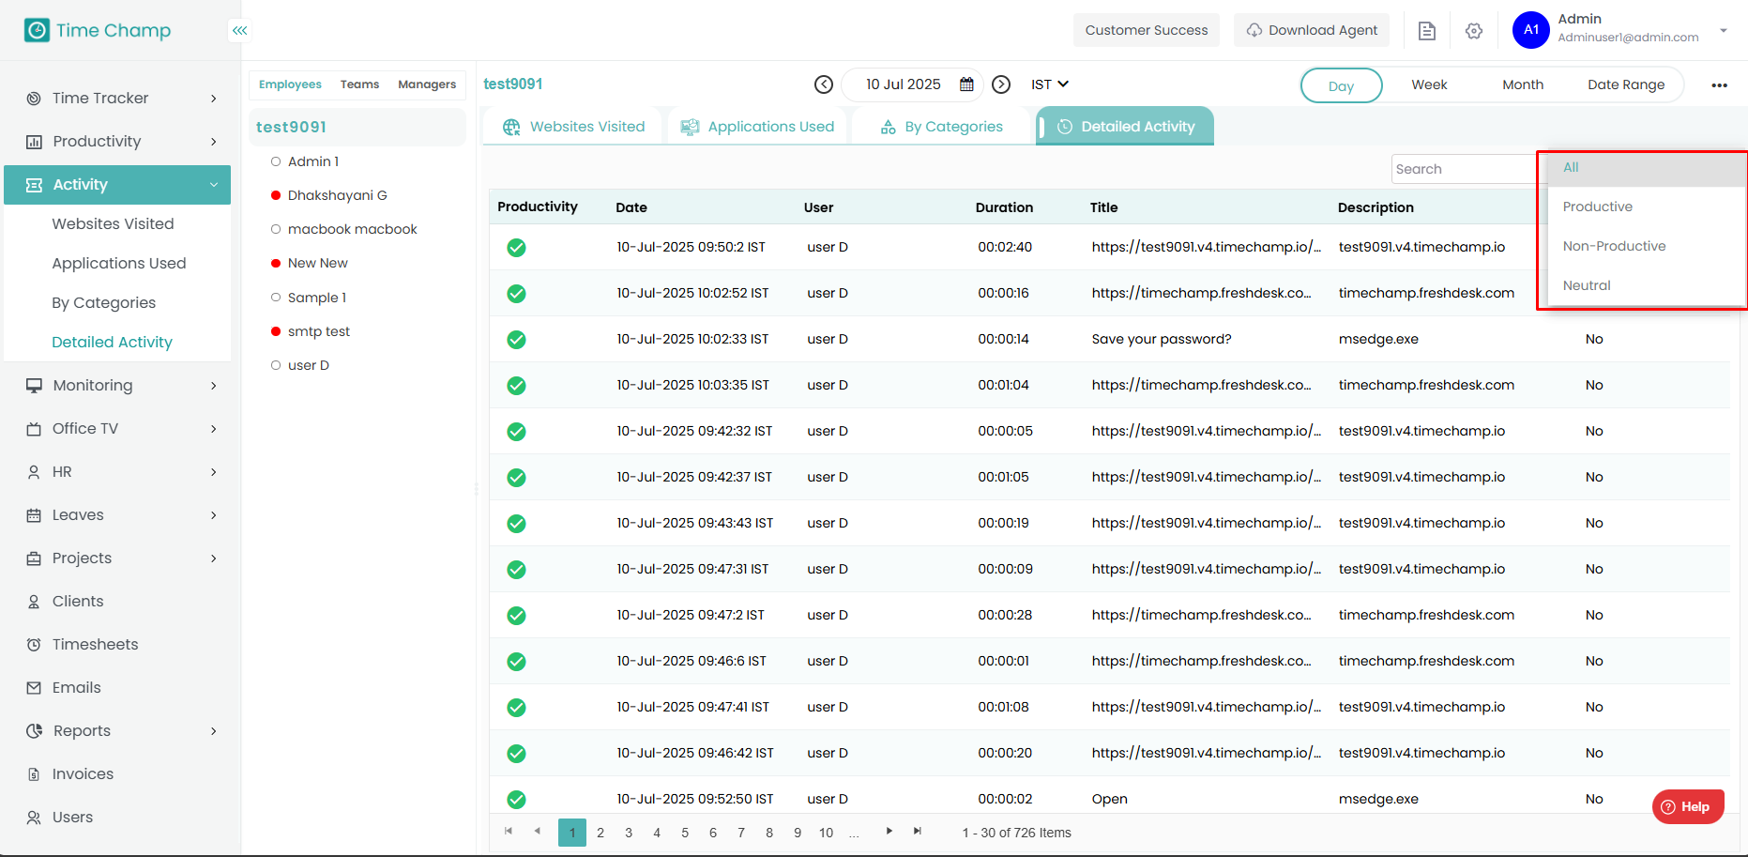Viewport: 1748px width, 857px height.
Task: Switch to Day view toggle
Action: pos(1340,85)
